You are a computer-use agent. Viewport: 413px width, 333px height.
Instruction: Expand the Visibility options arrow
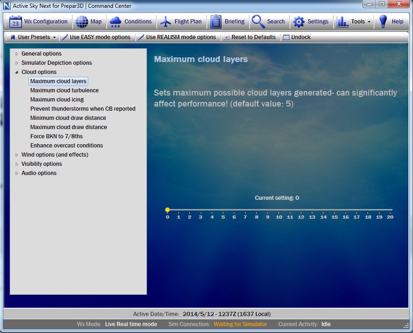[17, 164]
